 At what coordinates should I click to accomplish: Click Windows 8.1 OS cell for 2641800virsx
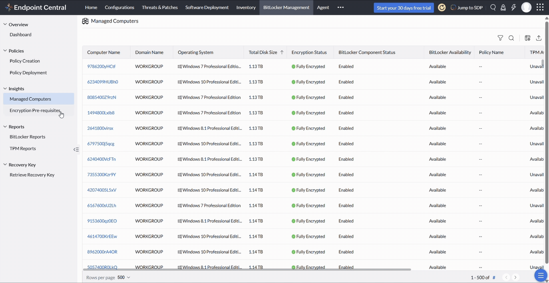click(x=210, y=128)
